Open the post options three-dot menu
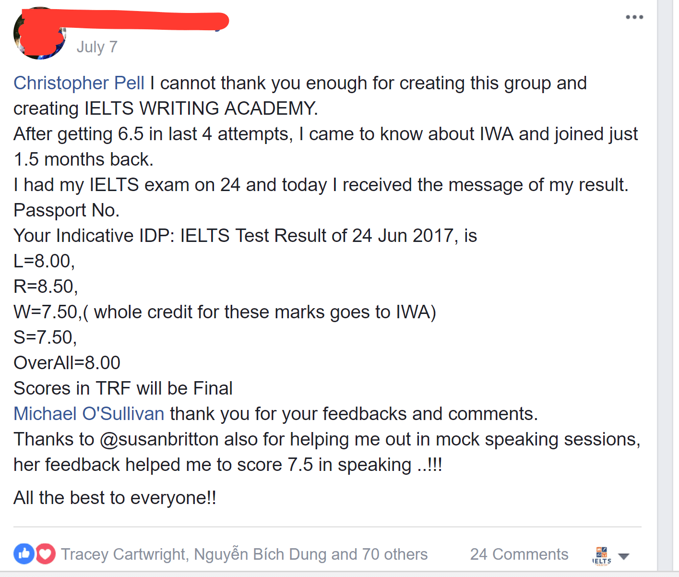The image size is (679, 577). 634,17
